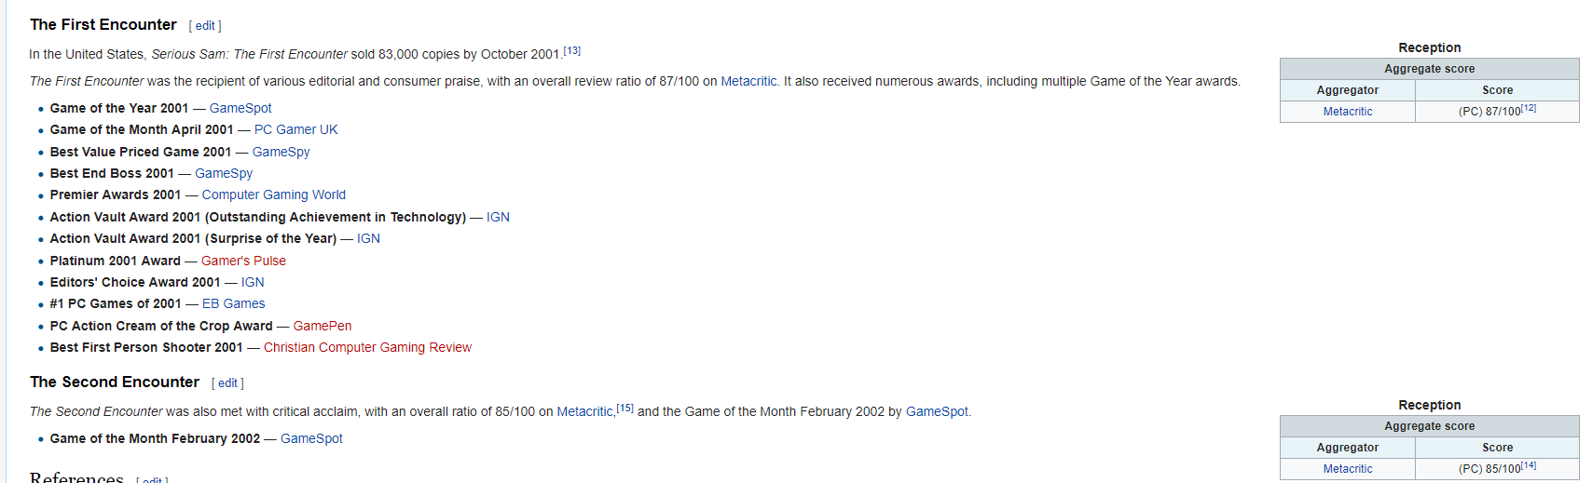The image size is (1592, 483).
Task: Select 'The Second Encounter' heading text
Action: pyautogui.click(x=115, y=382)
